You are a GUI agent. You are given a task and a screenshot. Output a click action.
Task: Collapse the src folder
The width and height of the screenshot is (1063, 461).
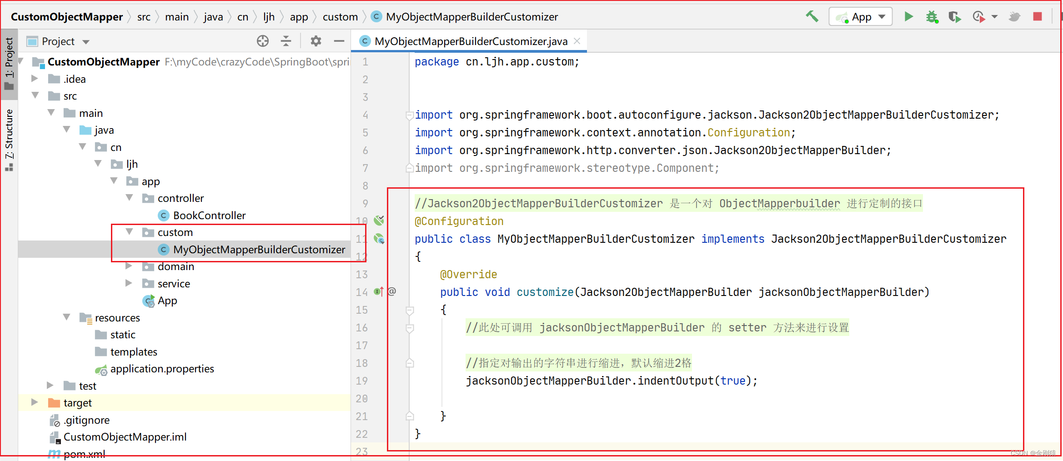[x=35, y=95]
